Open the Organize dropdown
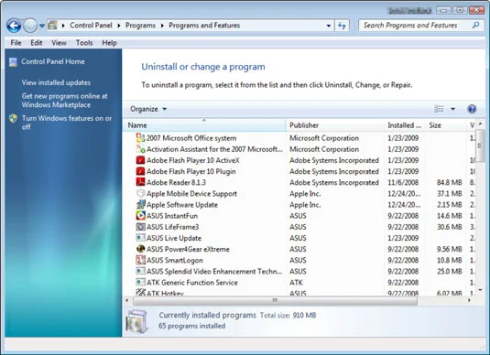 (x=148, y=109)
